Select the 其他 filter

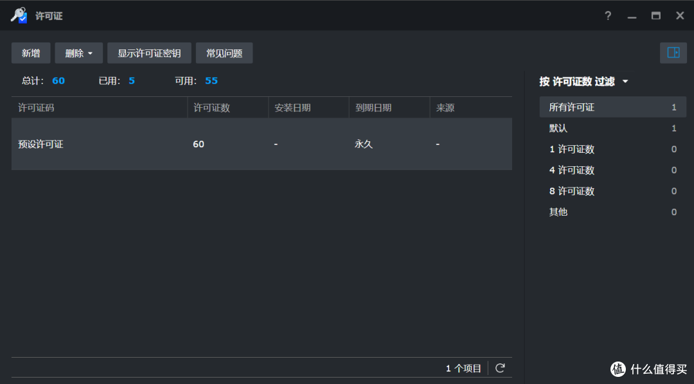[612, 212]
